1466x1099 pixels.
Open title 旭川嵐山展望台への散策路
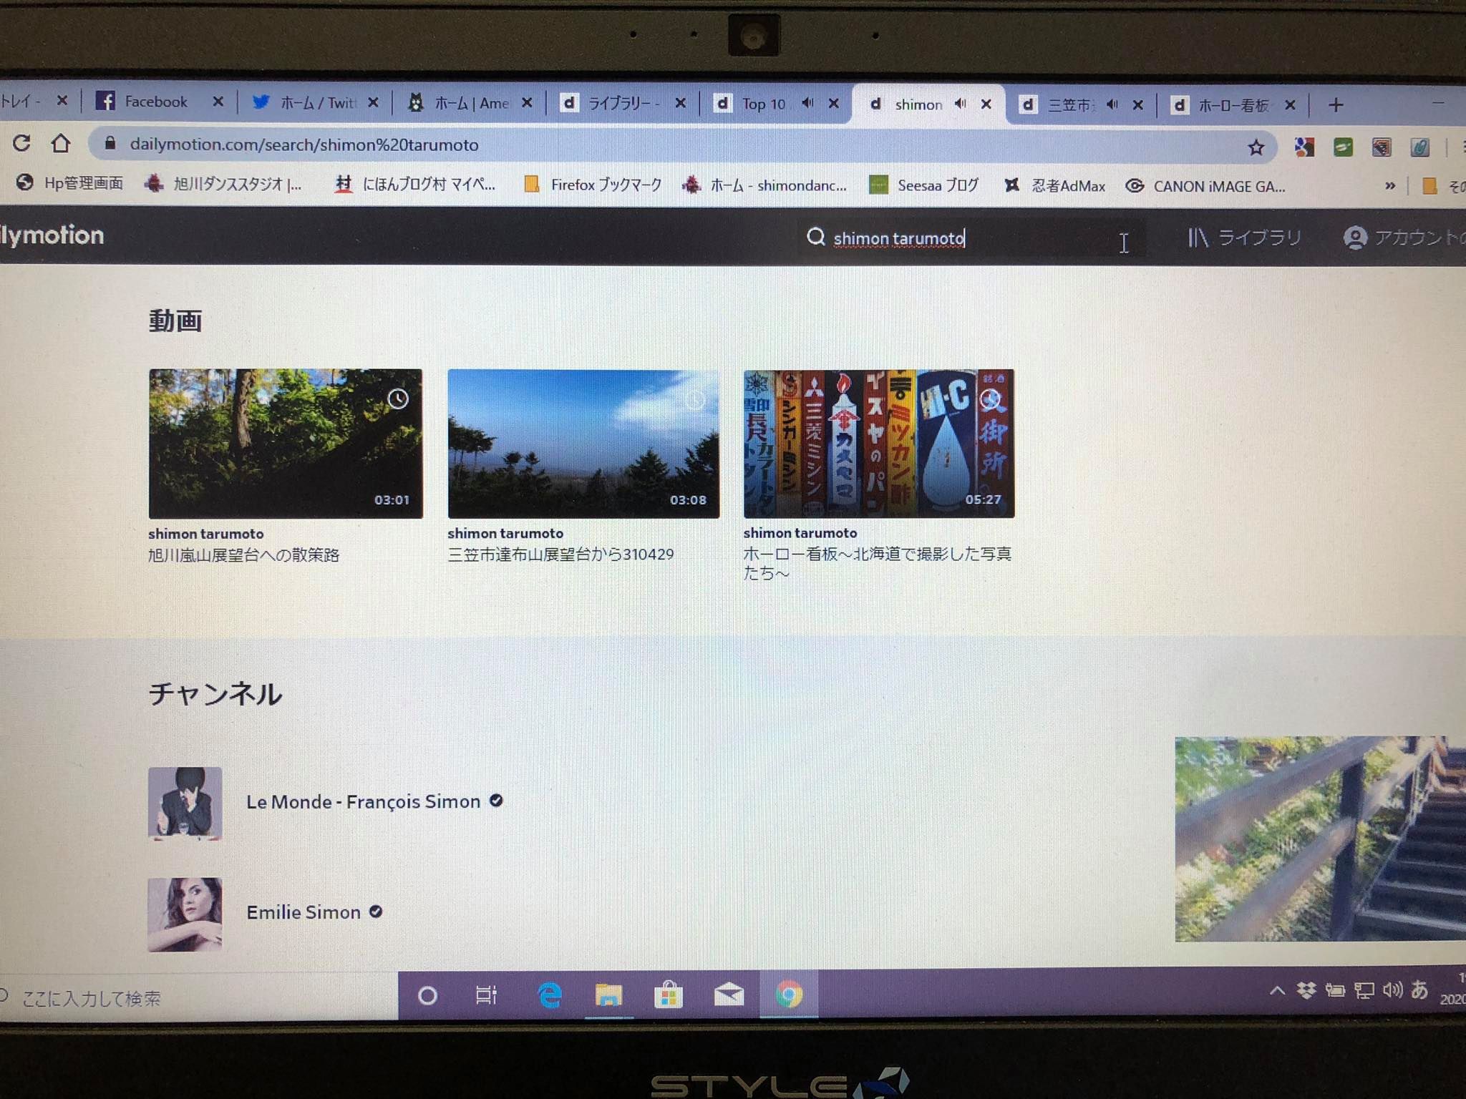point(243,555)
